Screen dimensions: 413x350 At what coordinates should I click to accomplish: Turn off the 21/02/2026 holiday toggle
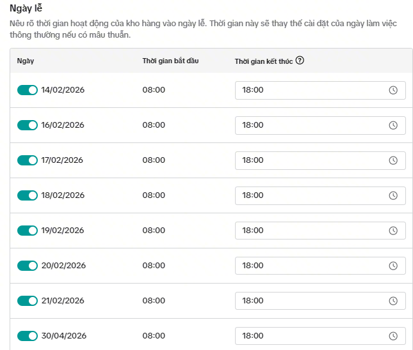[x=28, y=301]
